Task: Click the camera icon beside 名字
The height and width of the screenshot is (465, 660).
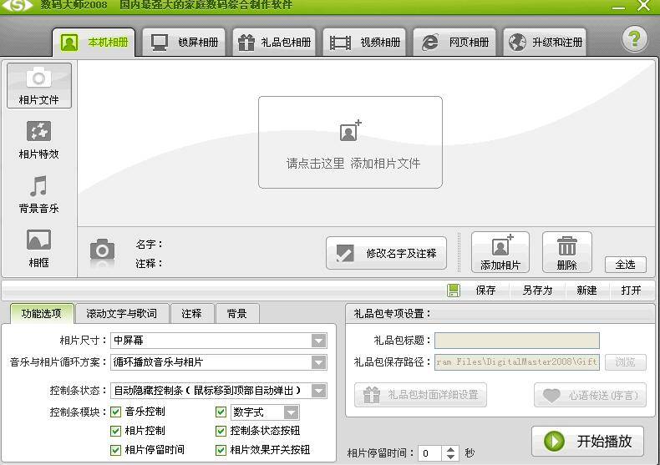Action: click(x=102, y=251)
